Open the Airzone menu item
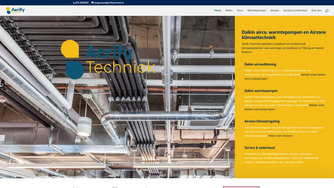Image resolution: width=334 pixels, height=188 pixels. [274, 10]
